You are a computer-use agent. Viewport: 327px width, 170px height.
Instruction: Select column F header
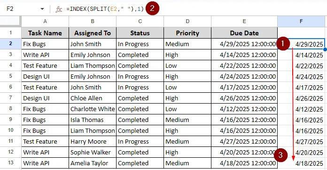tap(301, 21)
